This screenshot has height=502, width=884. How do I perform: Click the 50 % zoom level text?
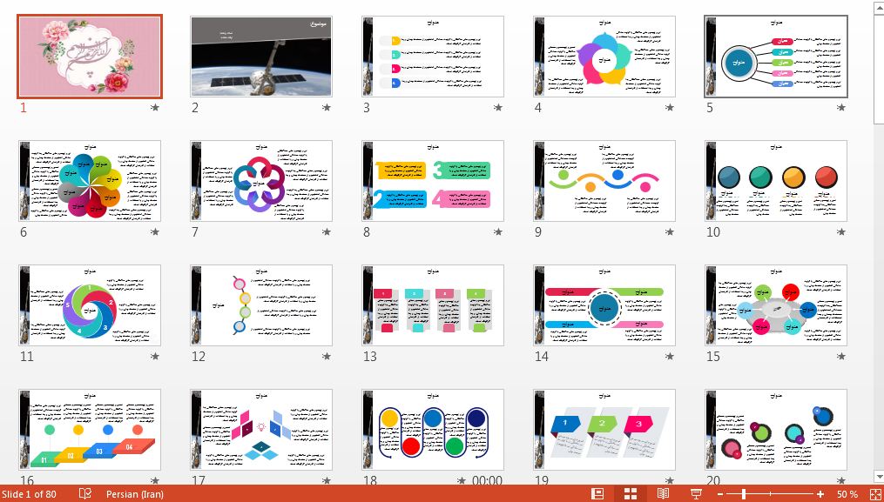point(847,493)
